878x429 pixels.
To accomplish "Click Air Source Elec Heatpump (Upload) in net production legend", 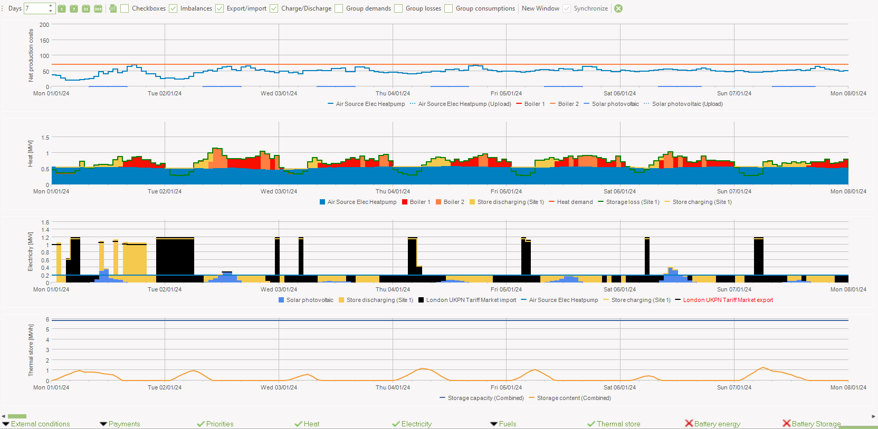I will [x=460, y=104].
